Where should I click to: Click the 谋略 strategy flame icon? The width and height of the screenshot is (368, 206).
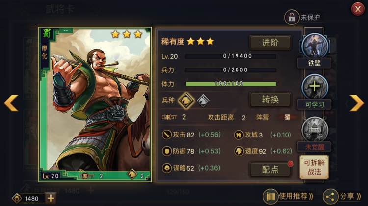click(167, 168)
